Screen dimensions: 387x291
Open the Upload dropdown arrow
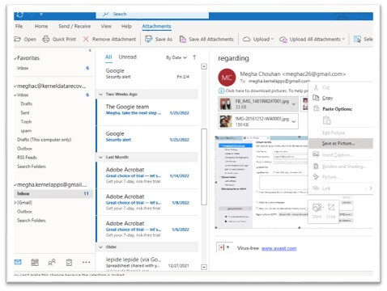[x=272, y=39]
